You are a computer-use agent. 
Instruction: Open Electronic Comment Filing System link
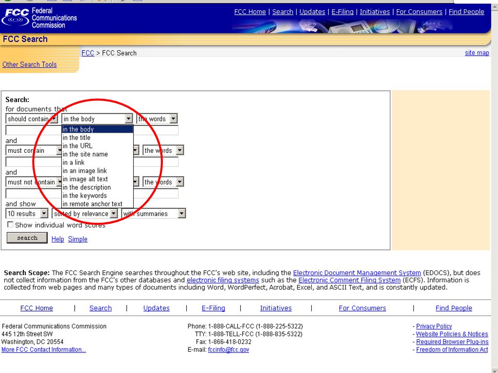point(349,280)
